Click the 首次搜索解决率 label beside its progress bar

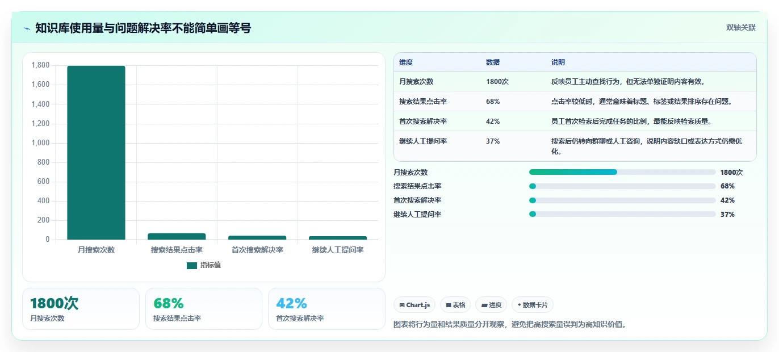[417, 200]
